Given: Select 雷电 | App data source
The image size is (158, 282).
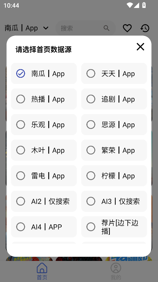Looking at the screenshot, I should (x=44, y=176).
